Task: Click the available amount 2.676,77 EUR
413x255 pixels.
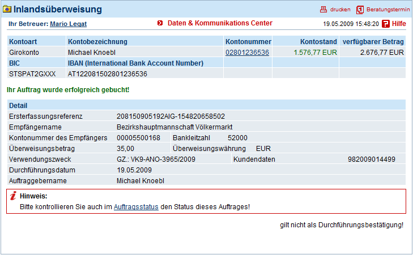Action: (382, 53)
